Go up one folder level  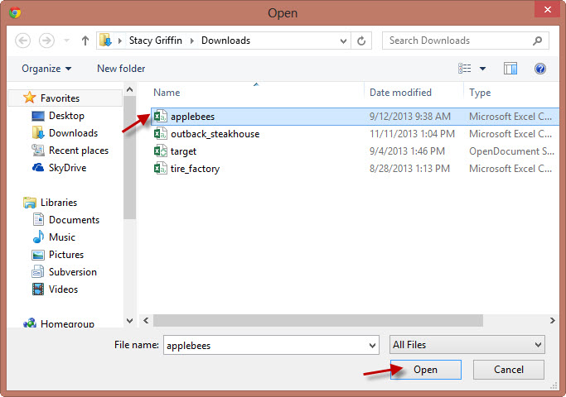[85, 41]
